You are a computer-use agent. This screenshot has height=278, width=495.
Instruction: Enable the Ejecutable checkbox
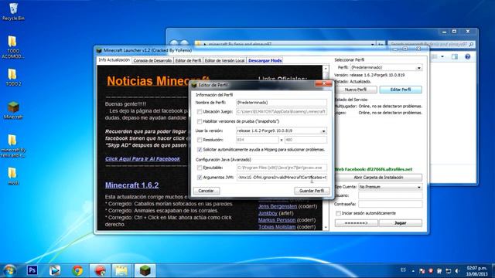200,168
